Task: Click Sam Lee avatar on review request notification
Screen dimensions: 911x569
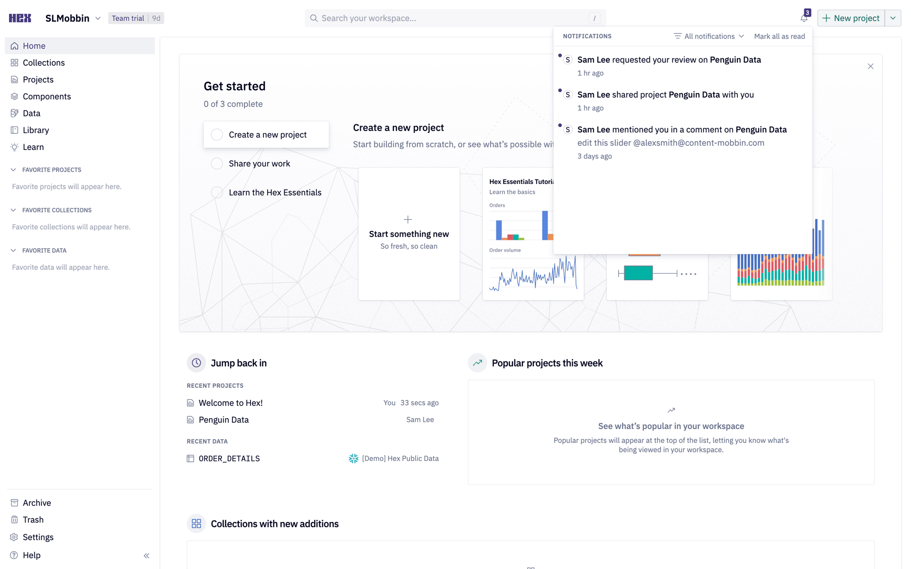Action: 568,60
